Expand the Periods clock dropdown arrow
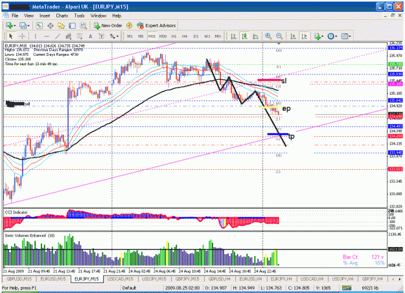Screen dimensions: 405x293 (x=336, y=36)
